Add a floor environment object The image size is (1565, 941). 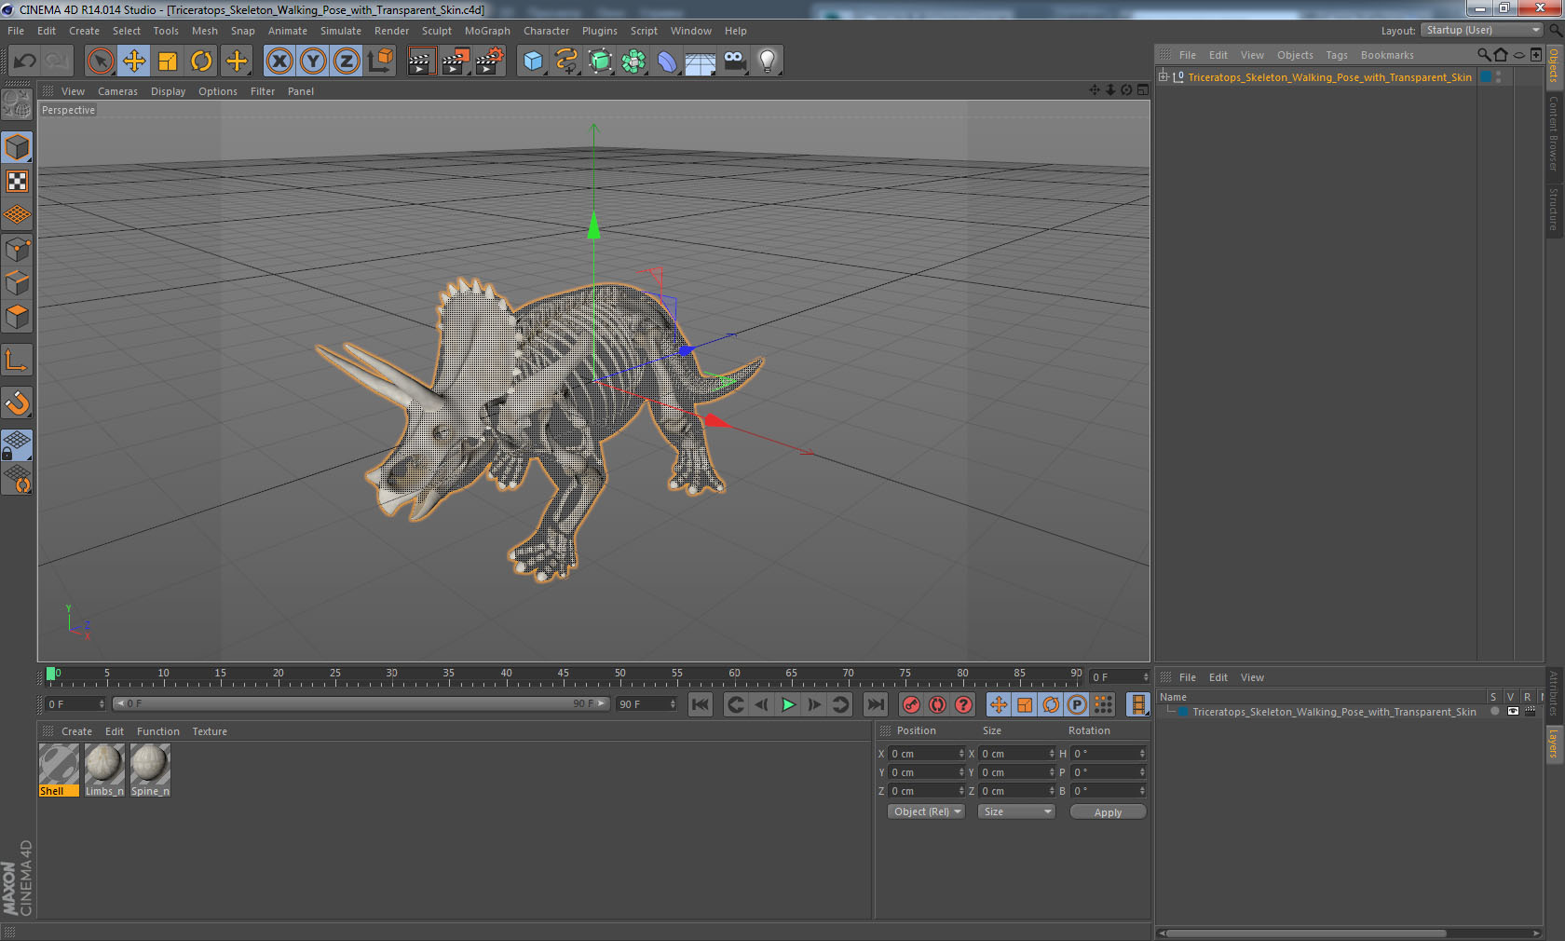[x=701, y=61]
